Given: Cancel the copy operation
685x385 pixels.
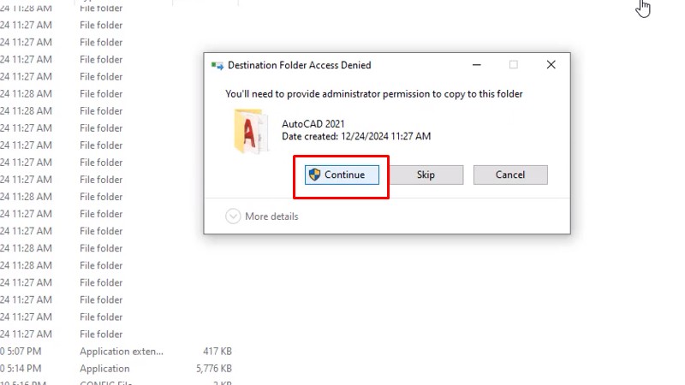Looking at the screenshot, I should [509, 175].
